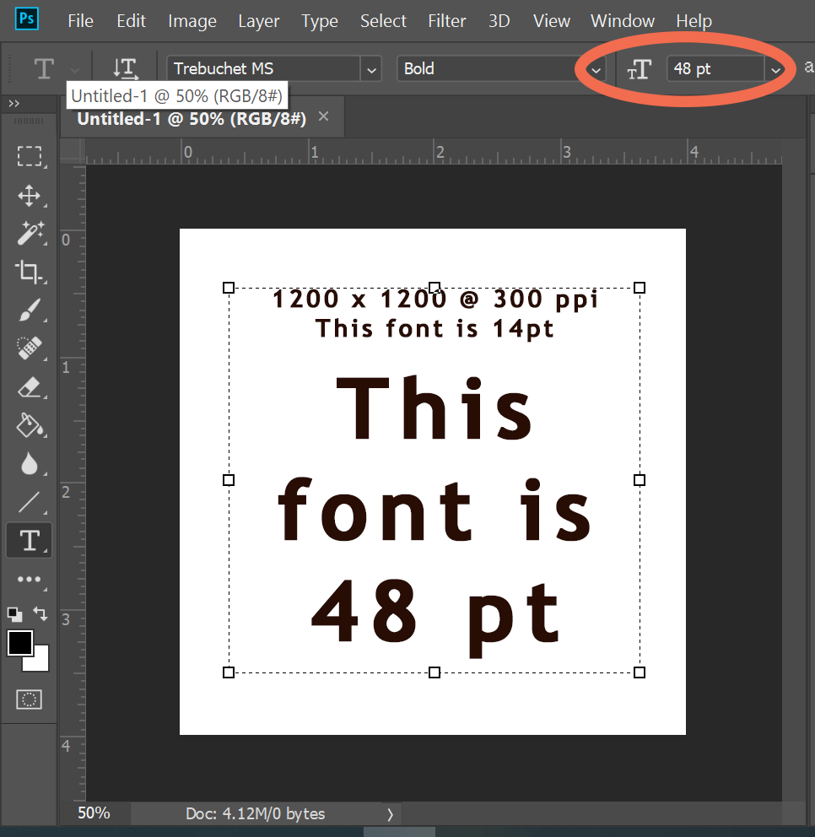Toggle the text orientation in the options bar
This screenshot has height=837, width=815.
(x=125, y=70)
